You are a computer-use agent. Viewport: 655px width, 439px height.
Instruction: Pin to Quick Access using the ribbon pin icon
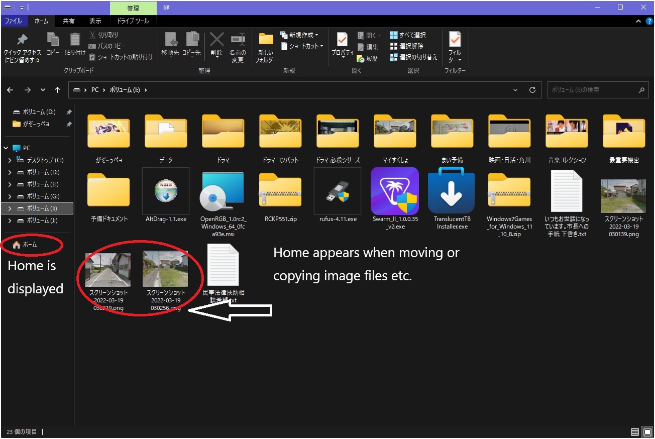[22, 40]
